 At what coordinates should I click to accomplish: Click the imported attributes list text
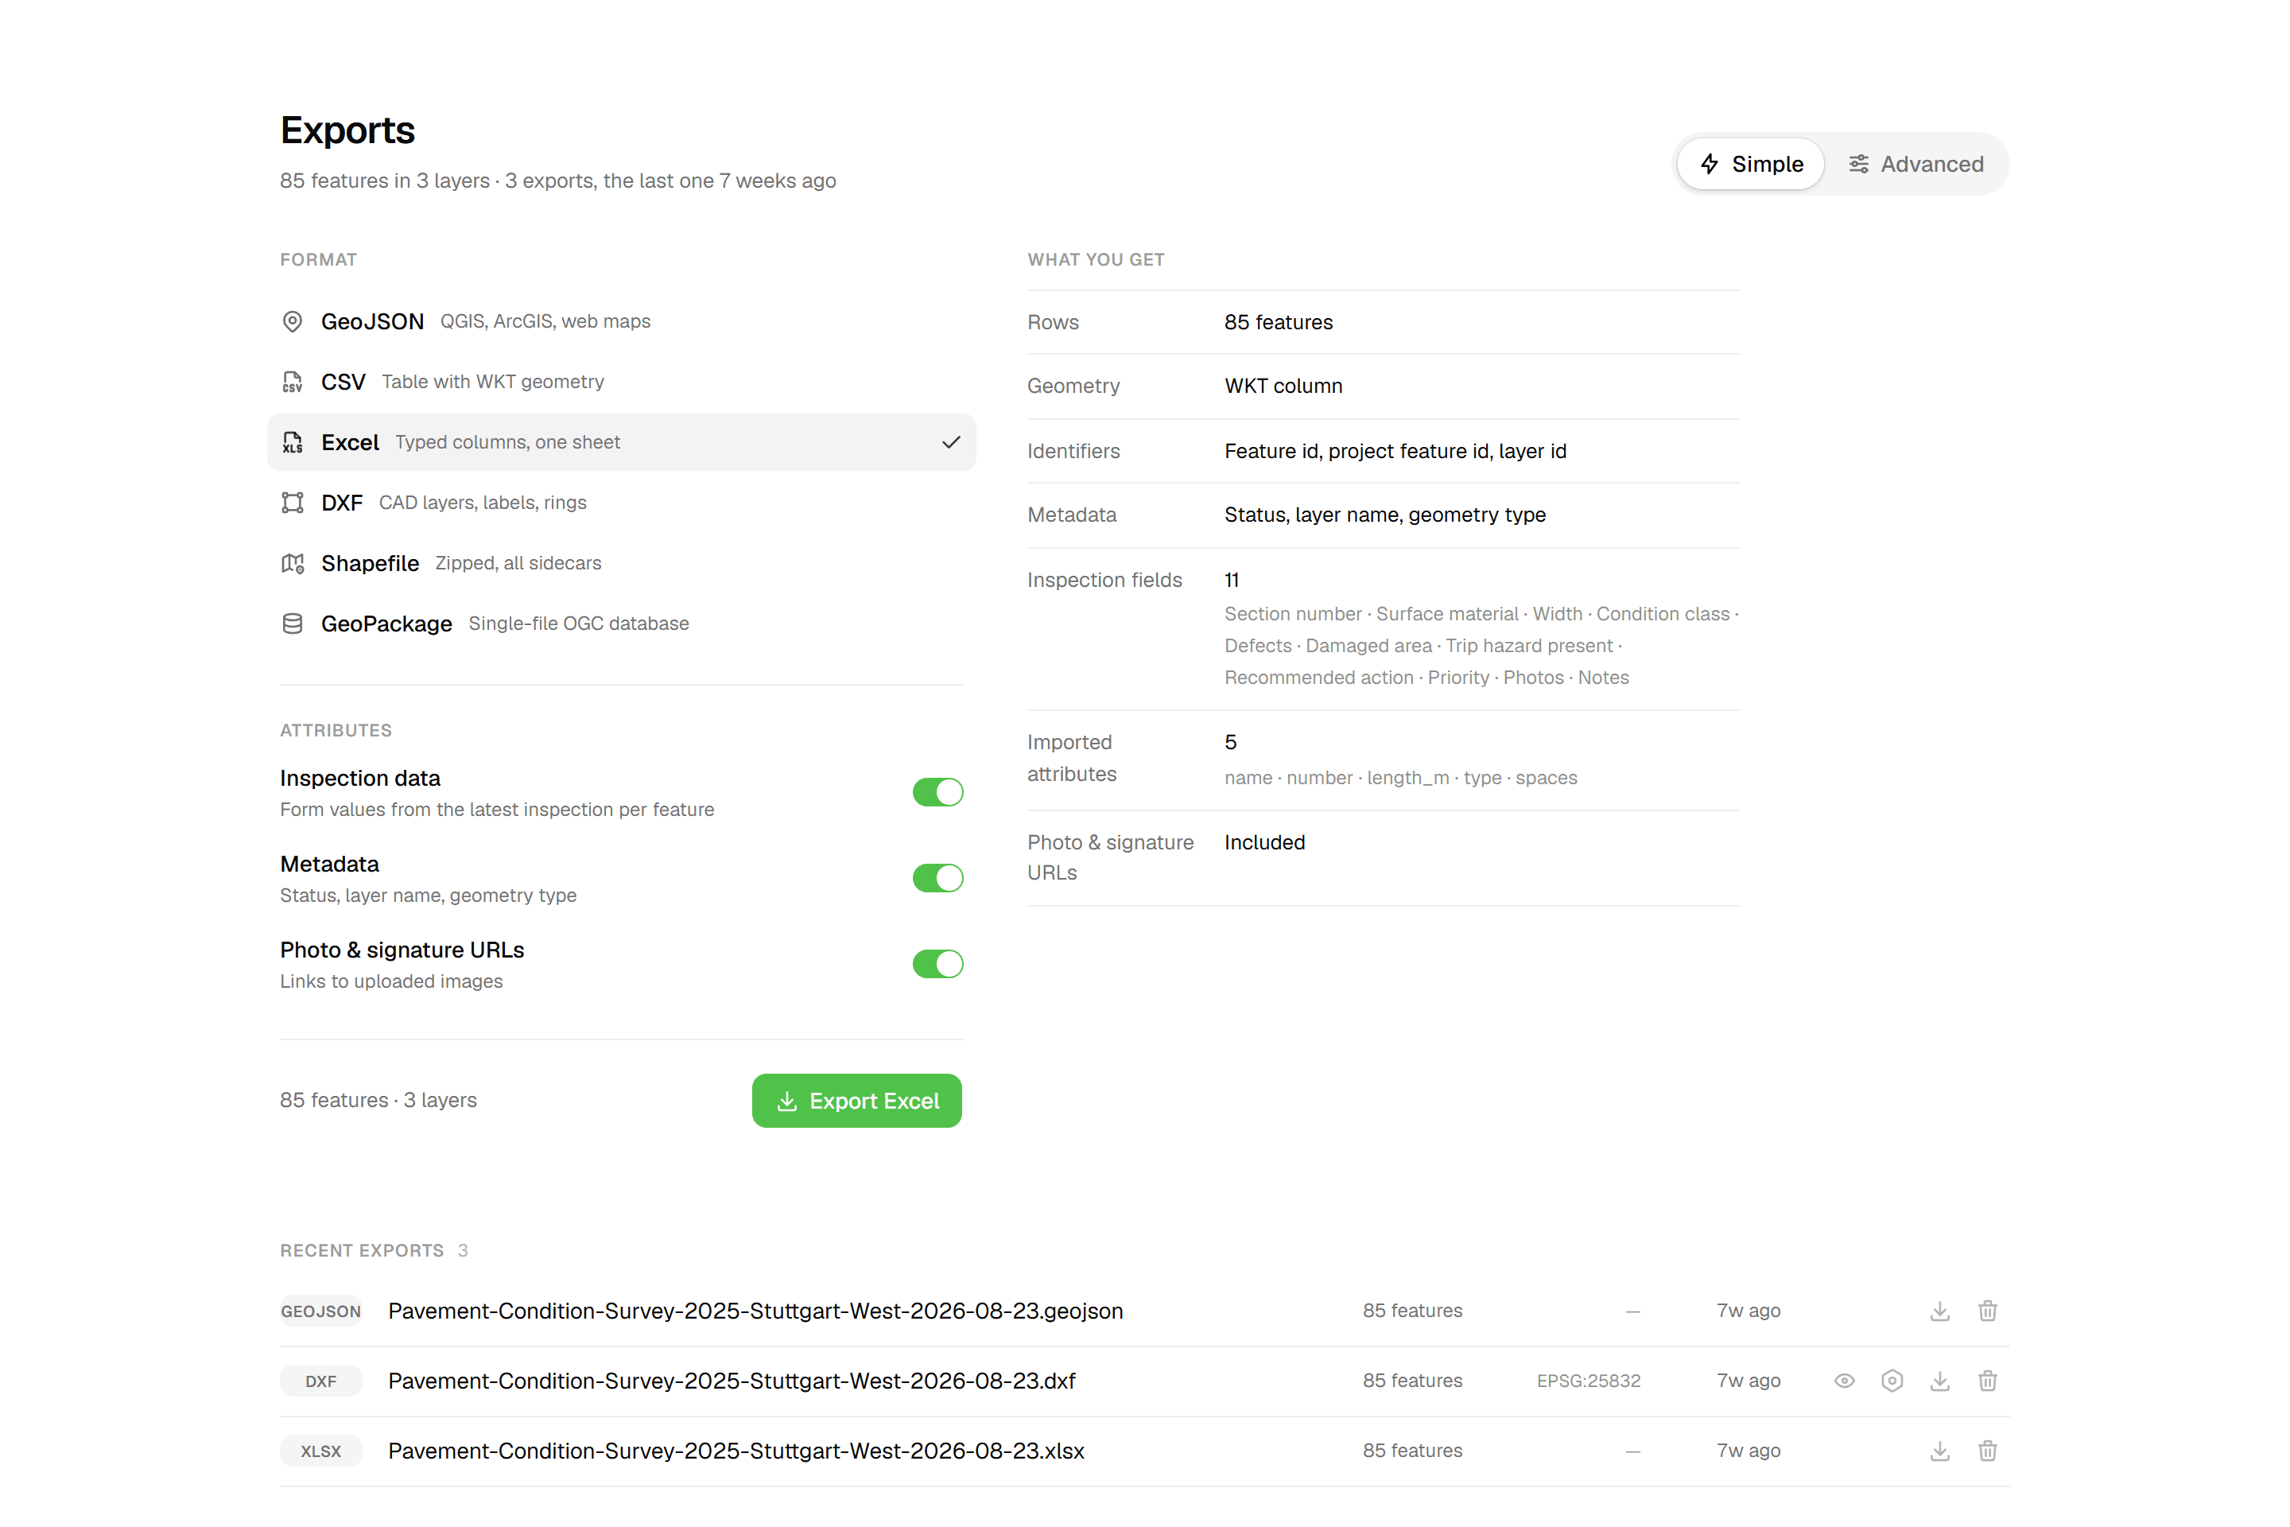[1401, 778]
